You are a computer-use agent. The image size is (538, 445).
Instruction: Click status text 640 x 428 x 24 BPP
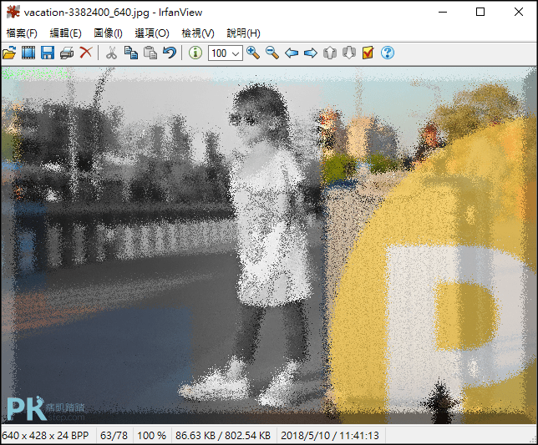(x=45, y=436)
